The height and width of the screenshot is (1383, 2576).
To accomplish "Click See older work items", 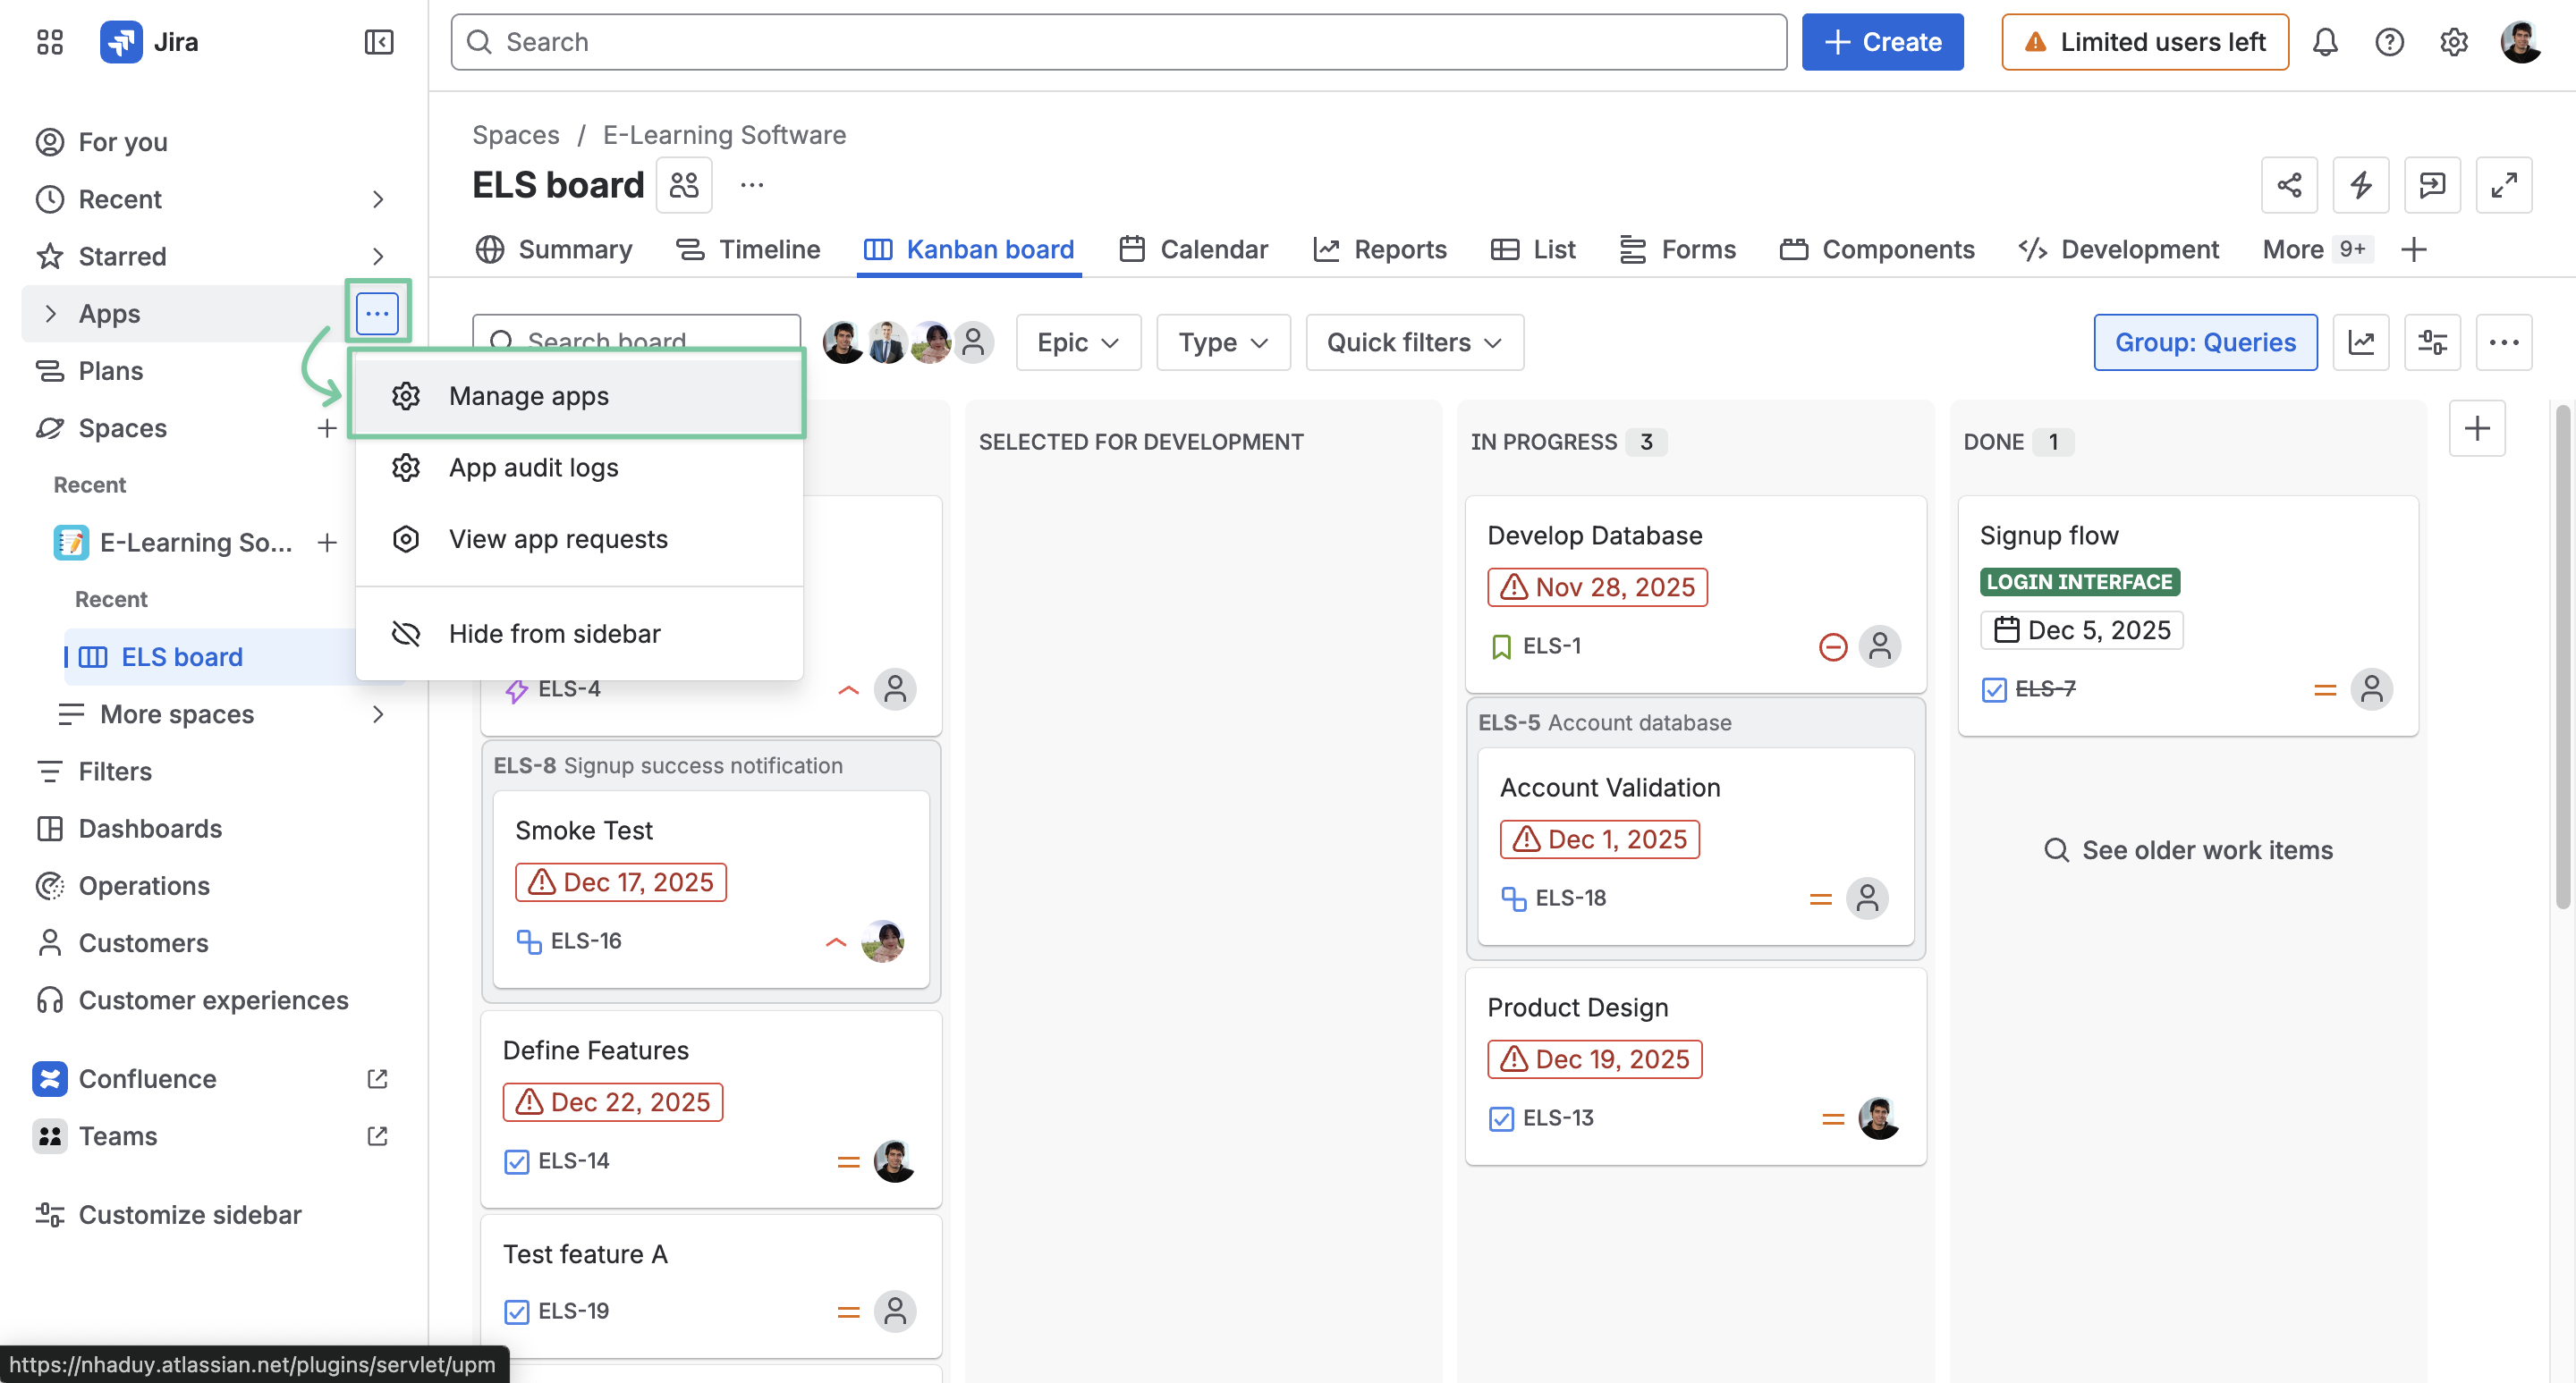I will 2187,849.
